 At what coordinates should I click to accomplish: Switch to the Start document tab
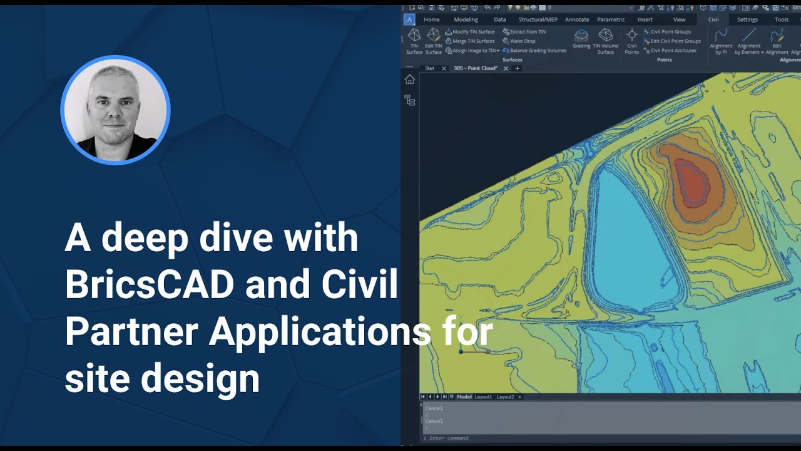[430, 68]
